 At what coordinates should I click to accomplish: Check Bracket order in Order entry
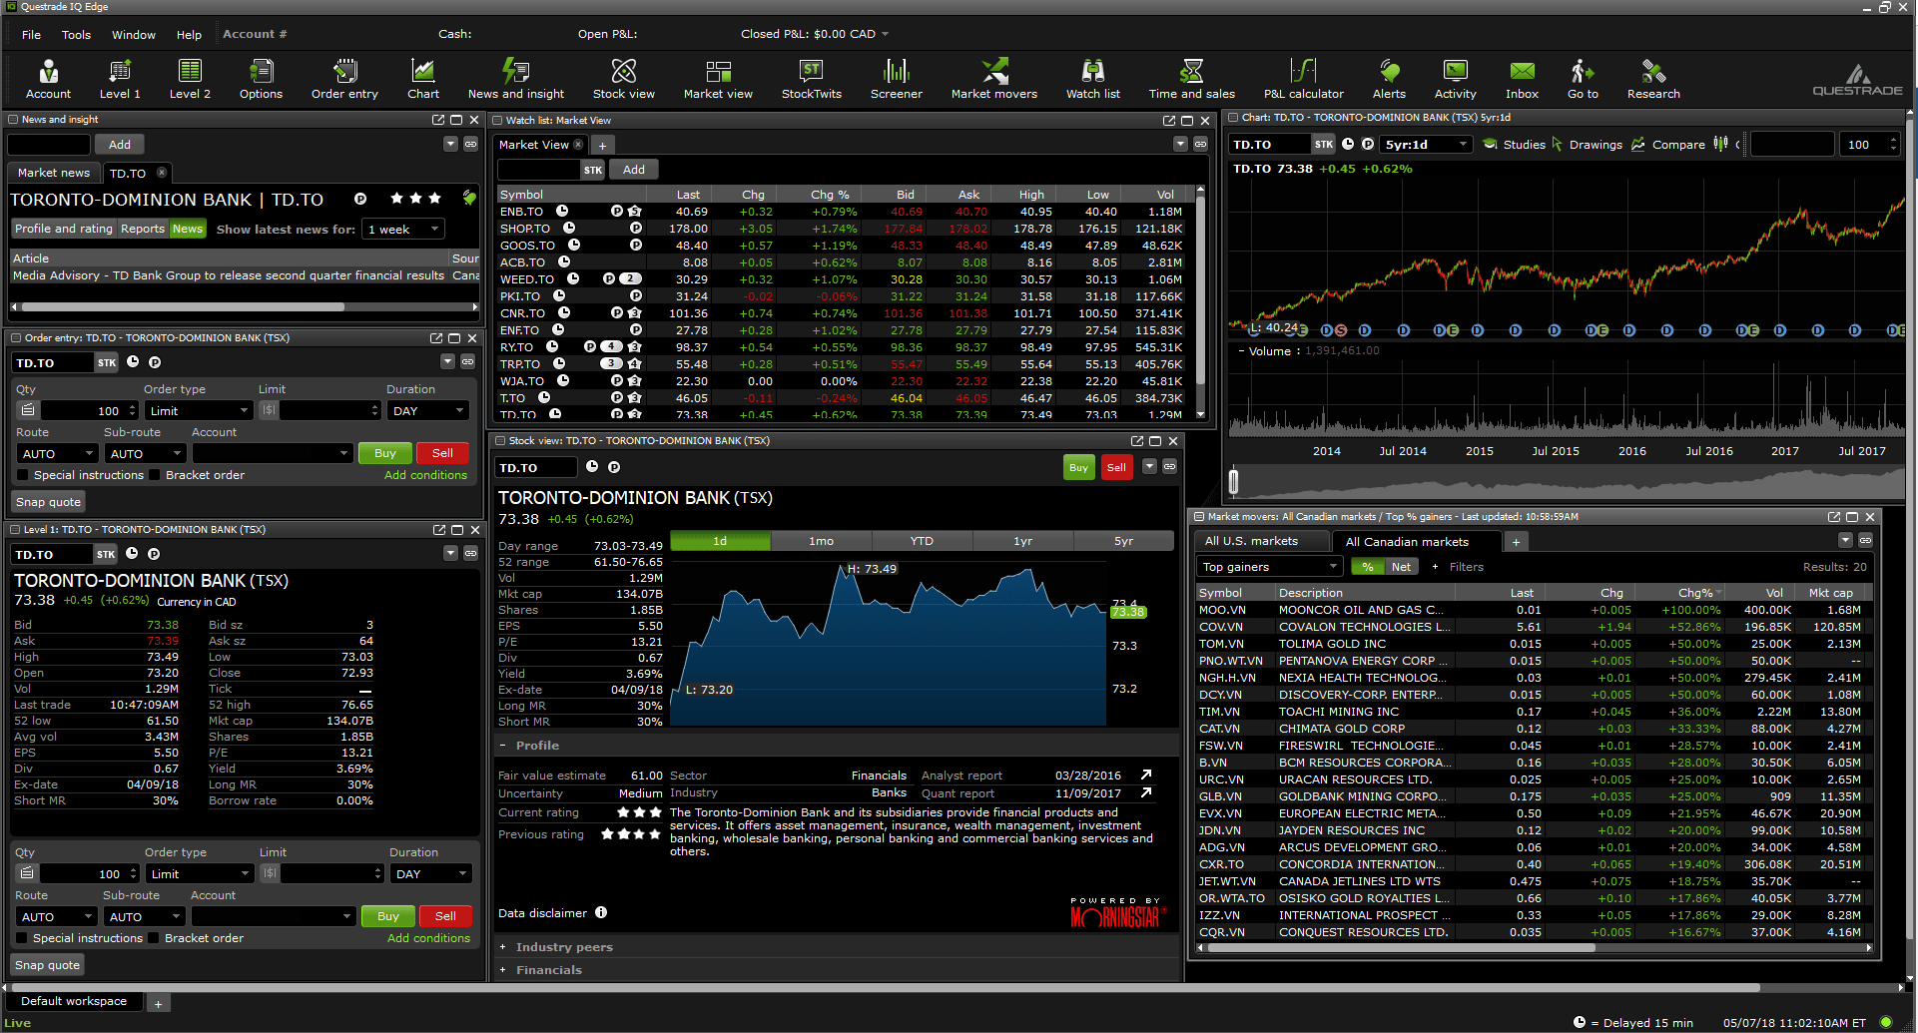point(155,475)
